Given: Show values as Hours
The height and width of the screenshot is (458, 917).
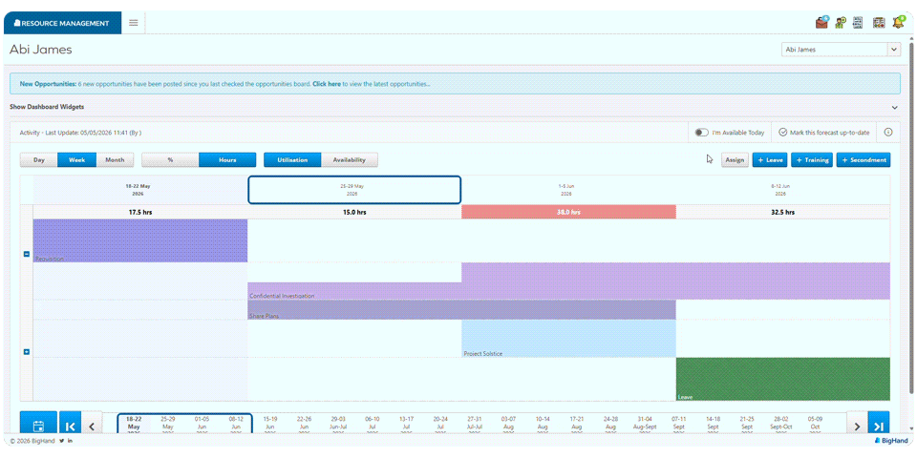Looking at the screenshot, I should coord(227,160).
